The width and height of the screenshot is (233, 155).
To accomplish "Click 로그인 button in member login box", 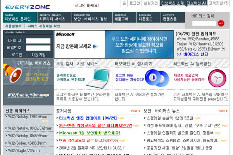I will coord(17,55).
